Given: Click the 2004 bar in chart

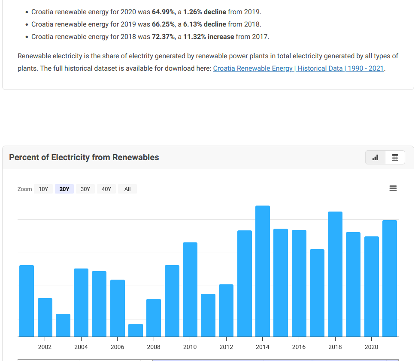Looking at the screenshot, I should tap(81, 302).
